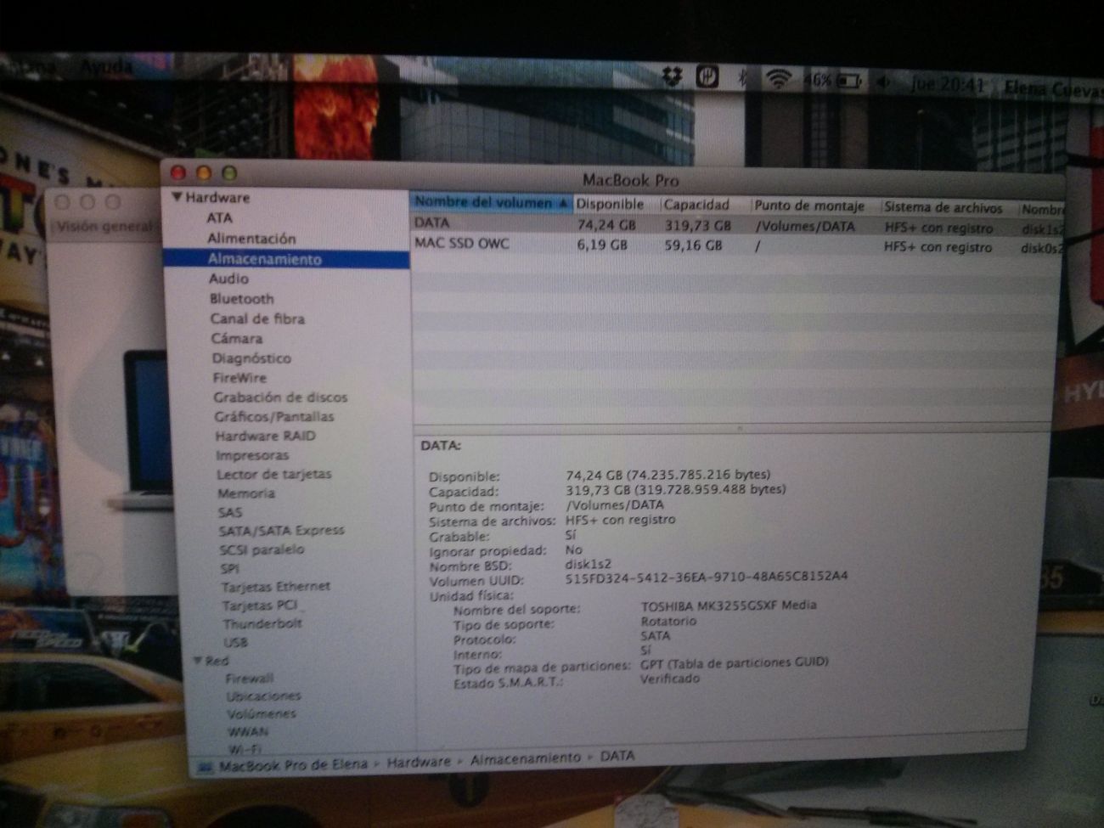Select Bluetooth in the sidebar
The height and width of the screenshot is (828, 1104).
(x=242, y=299)
